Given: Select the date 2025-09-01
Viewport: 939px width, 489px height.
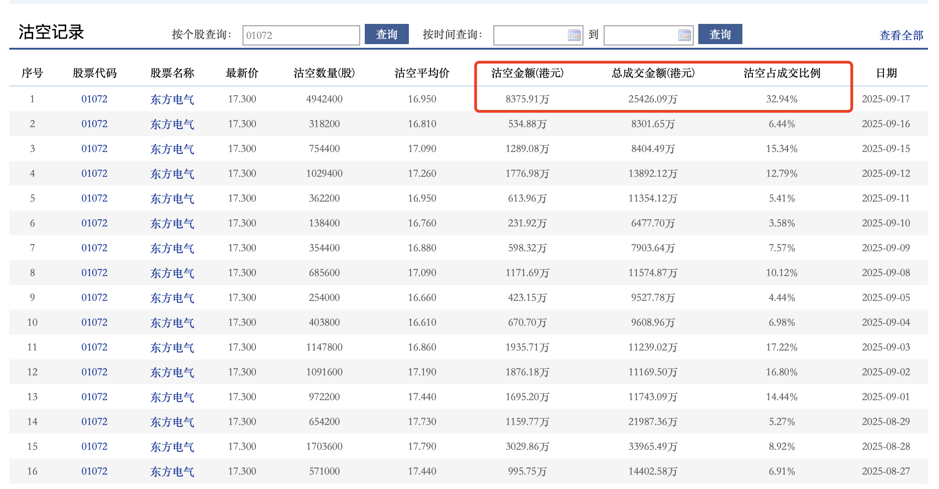Looking at the screenshot, I should 886,397.
